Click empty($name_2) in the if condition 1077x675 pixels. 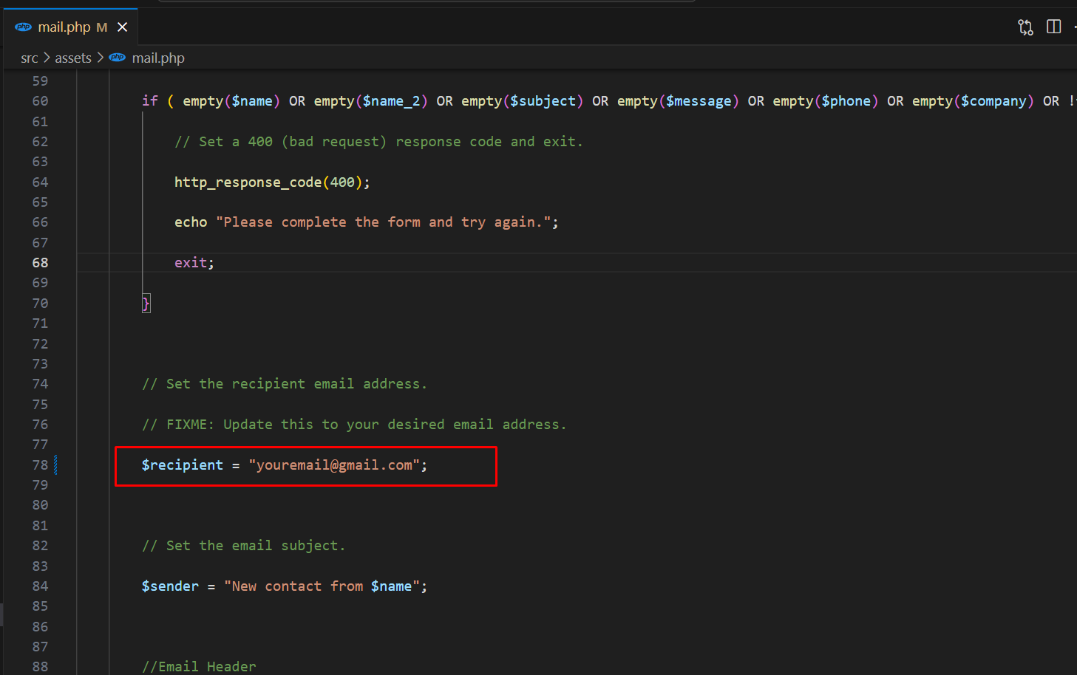pos(370,101)
